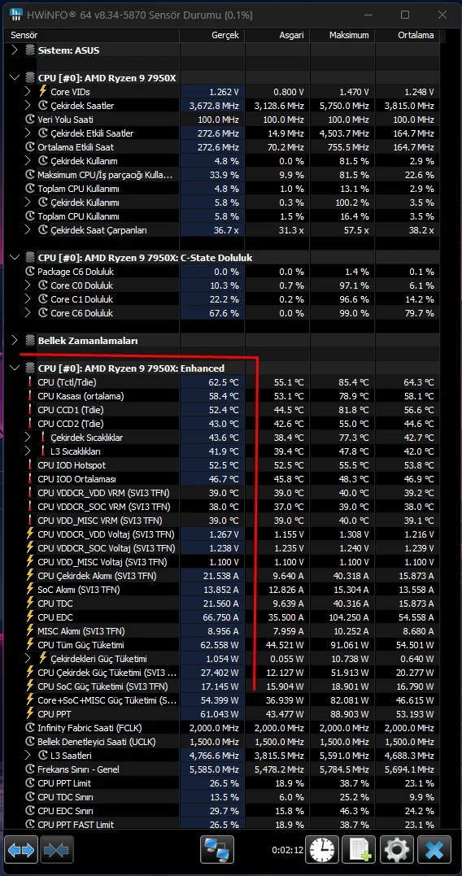Click the HWiNFO app icon in title bar
Viewport: 462px width, 876px height.
(x=17, y=14)
